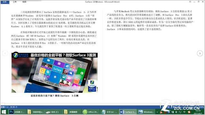
Task: Open the 文件 (File) tab
Action: tap(5, 2)
